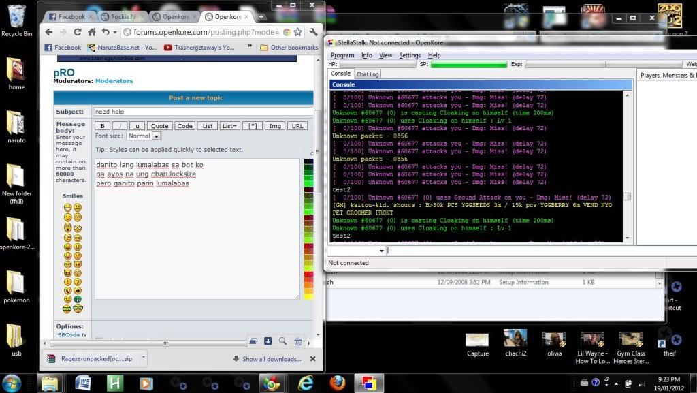Click the Windows Start button
The image size is (697, 393).
[11, 383]
